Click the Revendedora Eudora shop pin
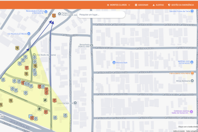Viewport: 198px width, 132px height. (x=46, y=12)
